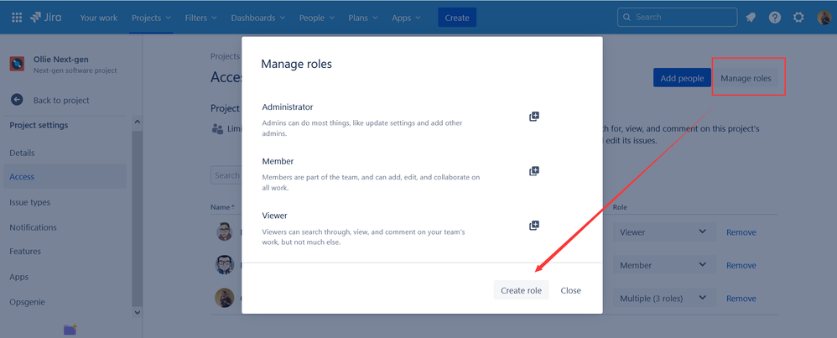Click the Manage roles button

(x=746, y=78)
